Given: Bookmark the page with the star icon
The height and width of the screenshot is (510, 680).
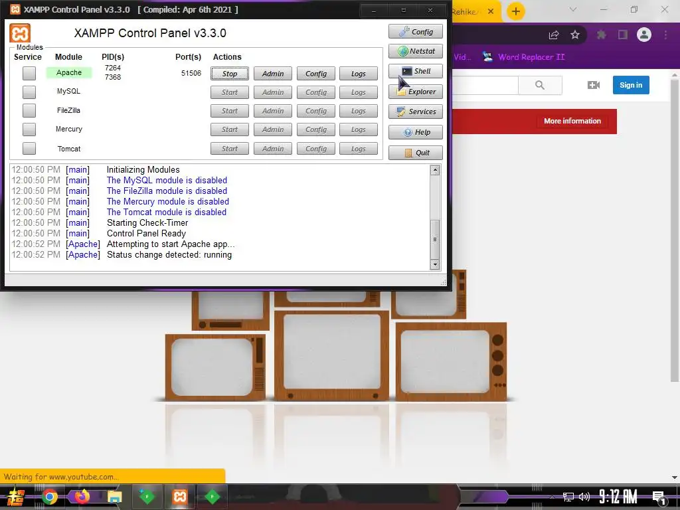Looking at the screenshot, I should (x=575, y=35).
